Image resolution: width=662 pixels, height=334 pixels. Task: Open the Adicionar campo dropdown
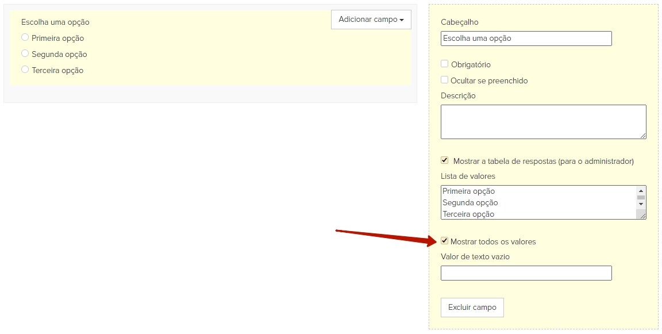371,20
